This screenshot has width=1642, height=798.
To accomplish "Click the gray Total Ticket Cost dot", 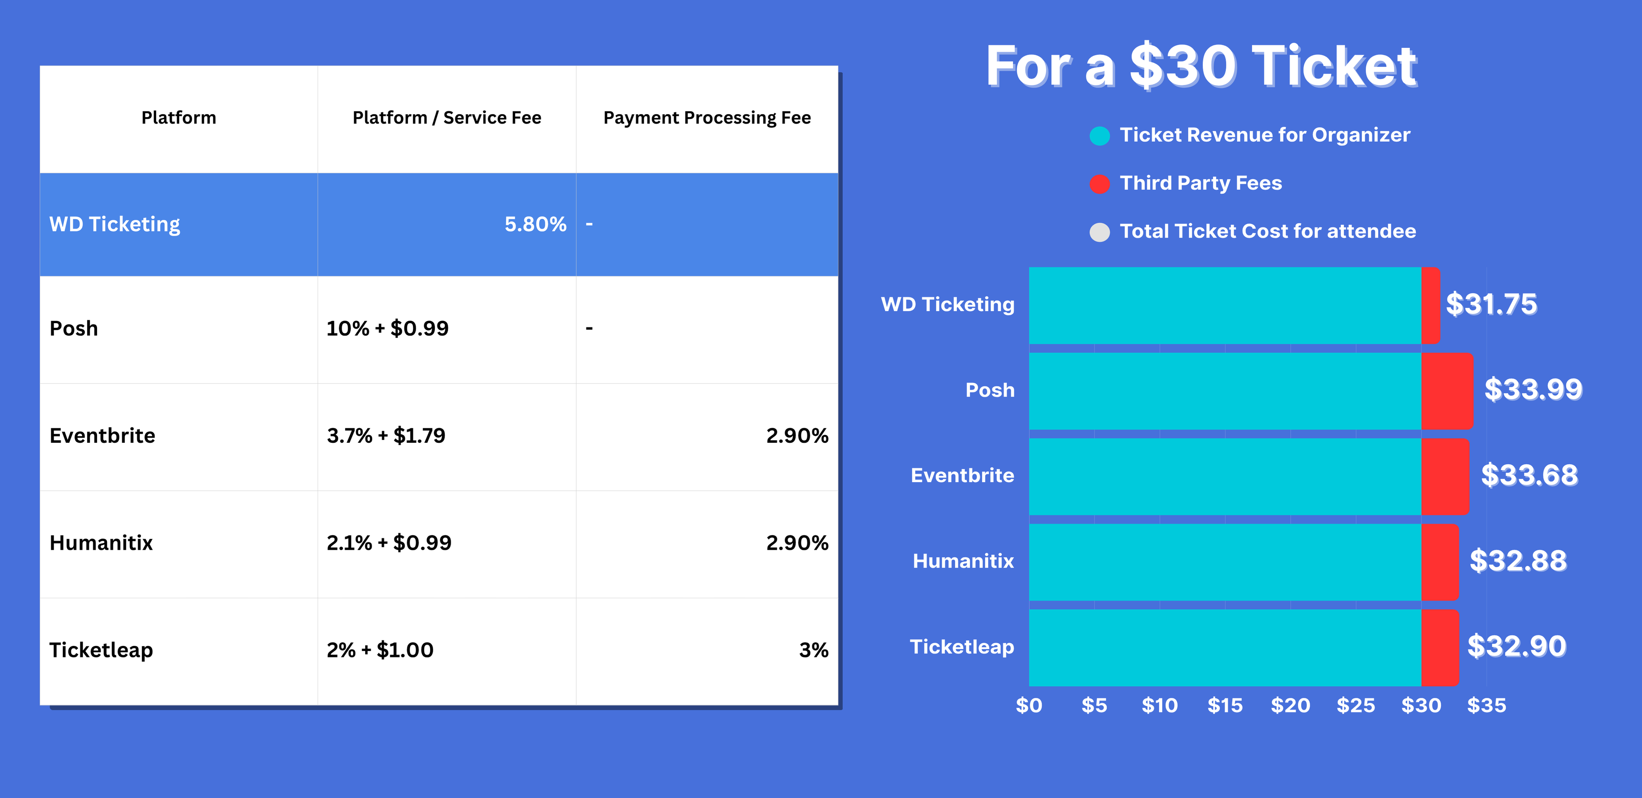I will (1099, 232).
